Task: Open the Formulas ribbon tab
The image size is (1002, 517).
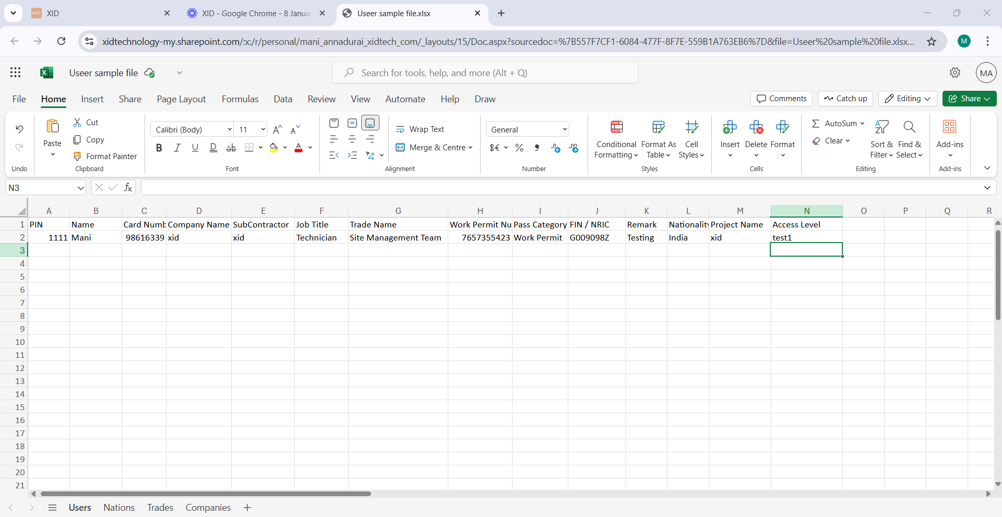Action: pyautogui.click(x=240, y=99)
